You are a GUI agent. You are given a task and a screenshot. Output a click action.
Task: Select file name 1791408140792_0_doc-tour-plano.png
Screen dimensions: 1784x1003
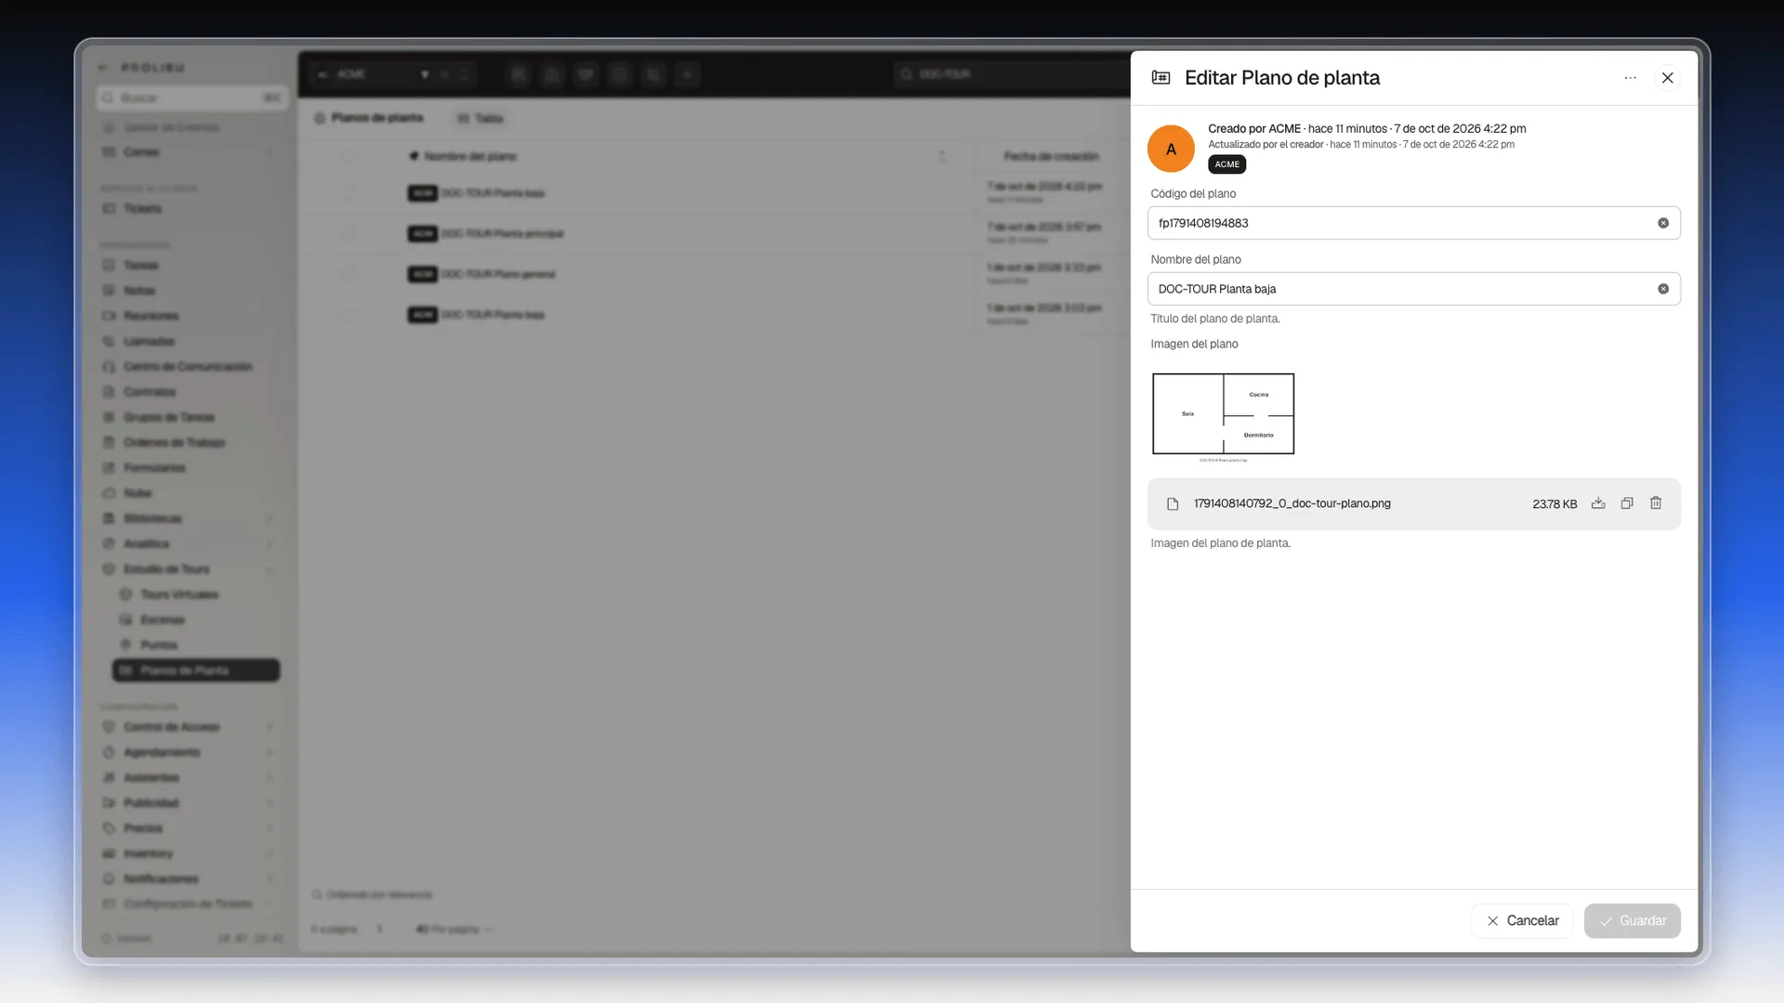(1292, 503)
